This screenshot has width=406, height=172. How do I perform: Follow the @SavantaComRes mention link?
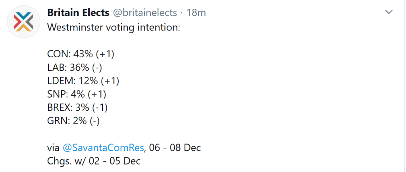[103, 148]
